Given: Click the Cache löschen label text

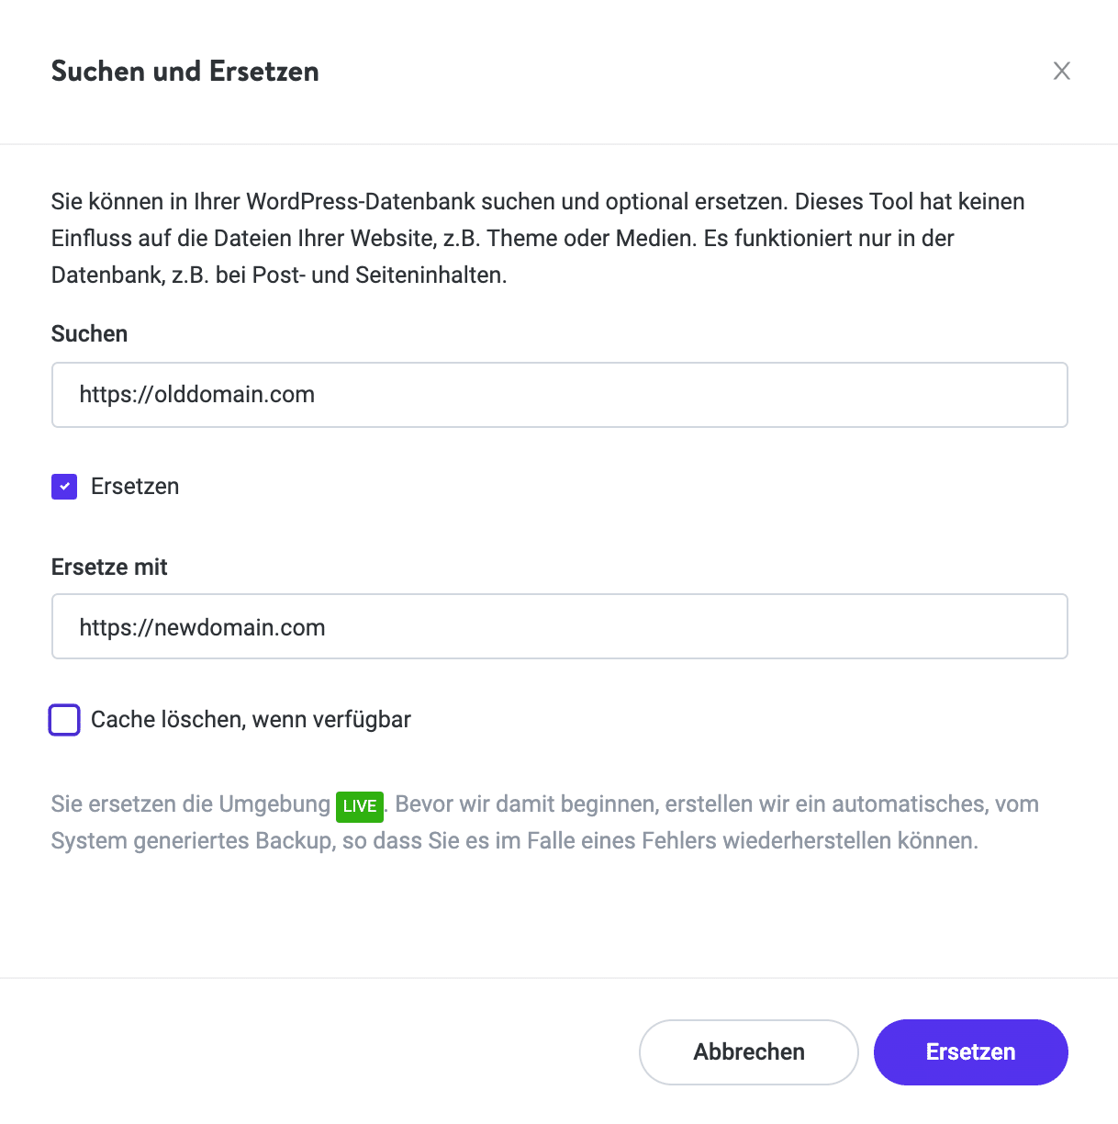Looking at the screenshot, I should coord(251,720).
